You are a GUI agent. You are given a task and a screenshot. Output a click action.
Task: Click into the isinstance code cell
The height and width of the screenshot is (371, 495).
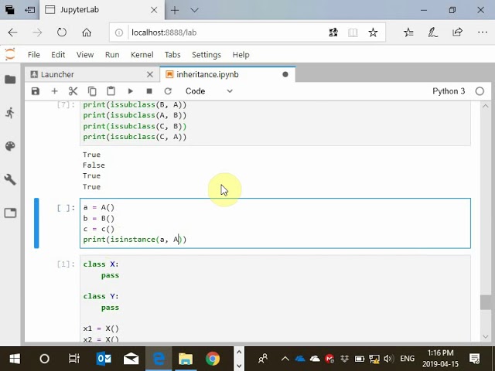tap(275, 223)
